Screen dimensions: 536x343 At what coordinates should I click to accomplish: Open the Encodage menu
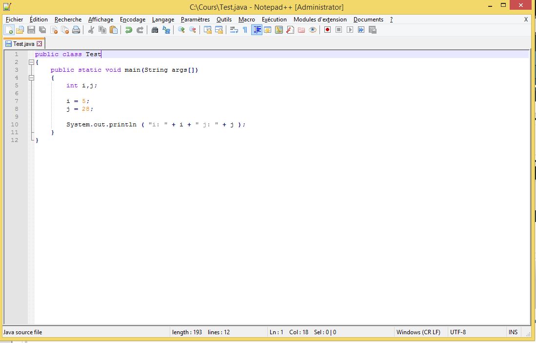click(x=133, y=20)
